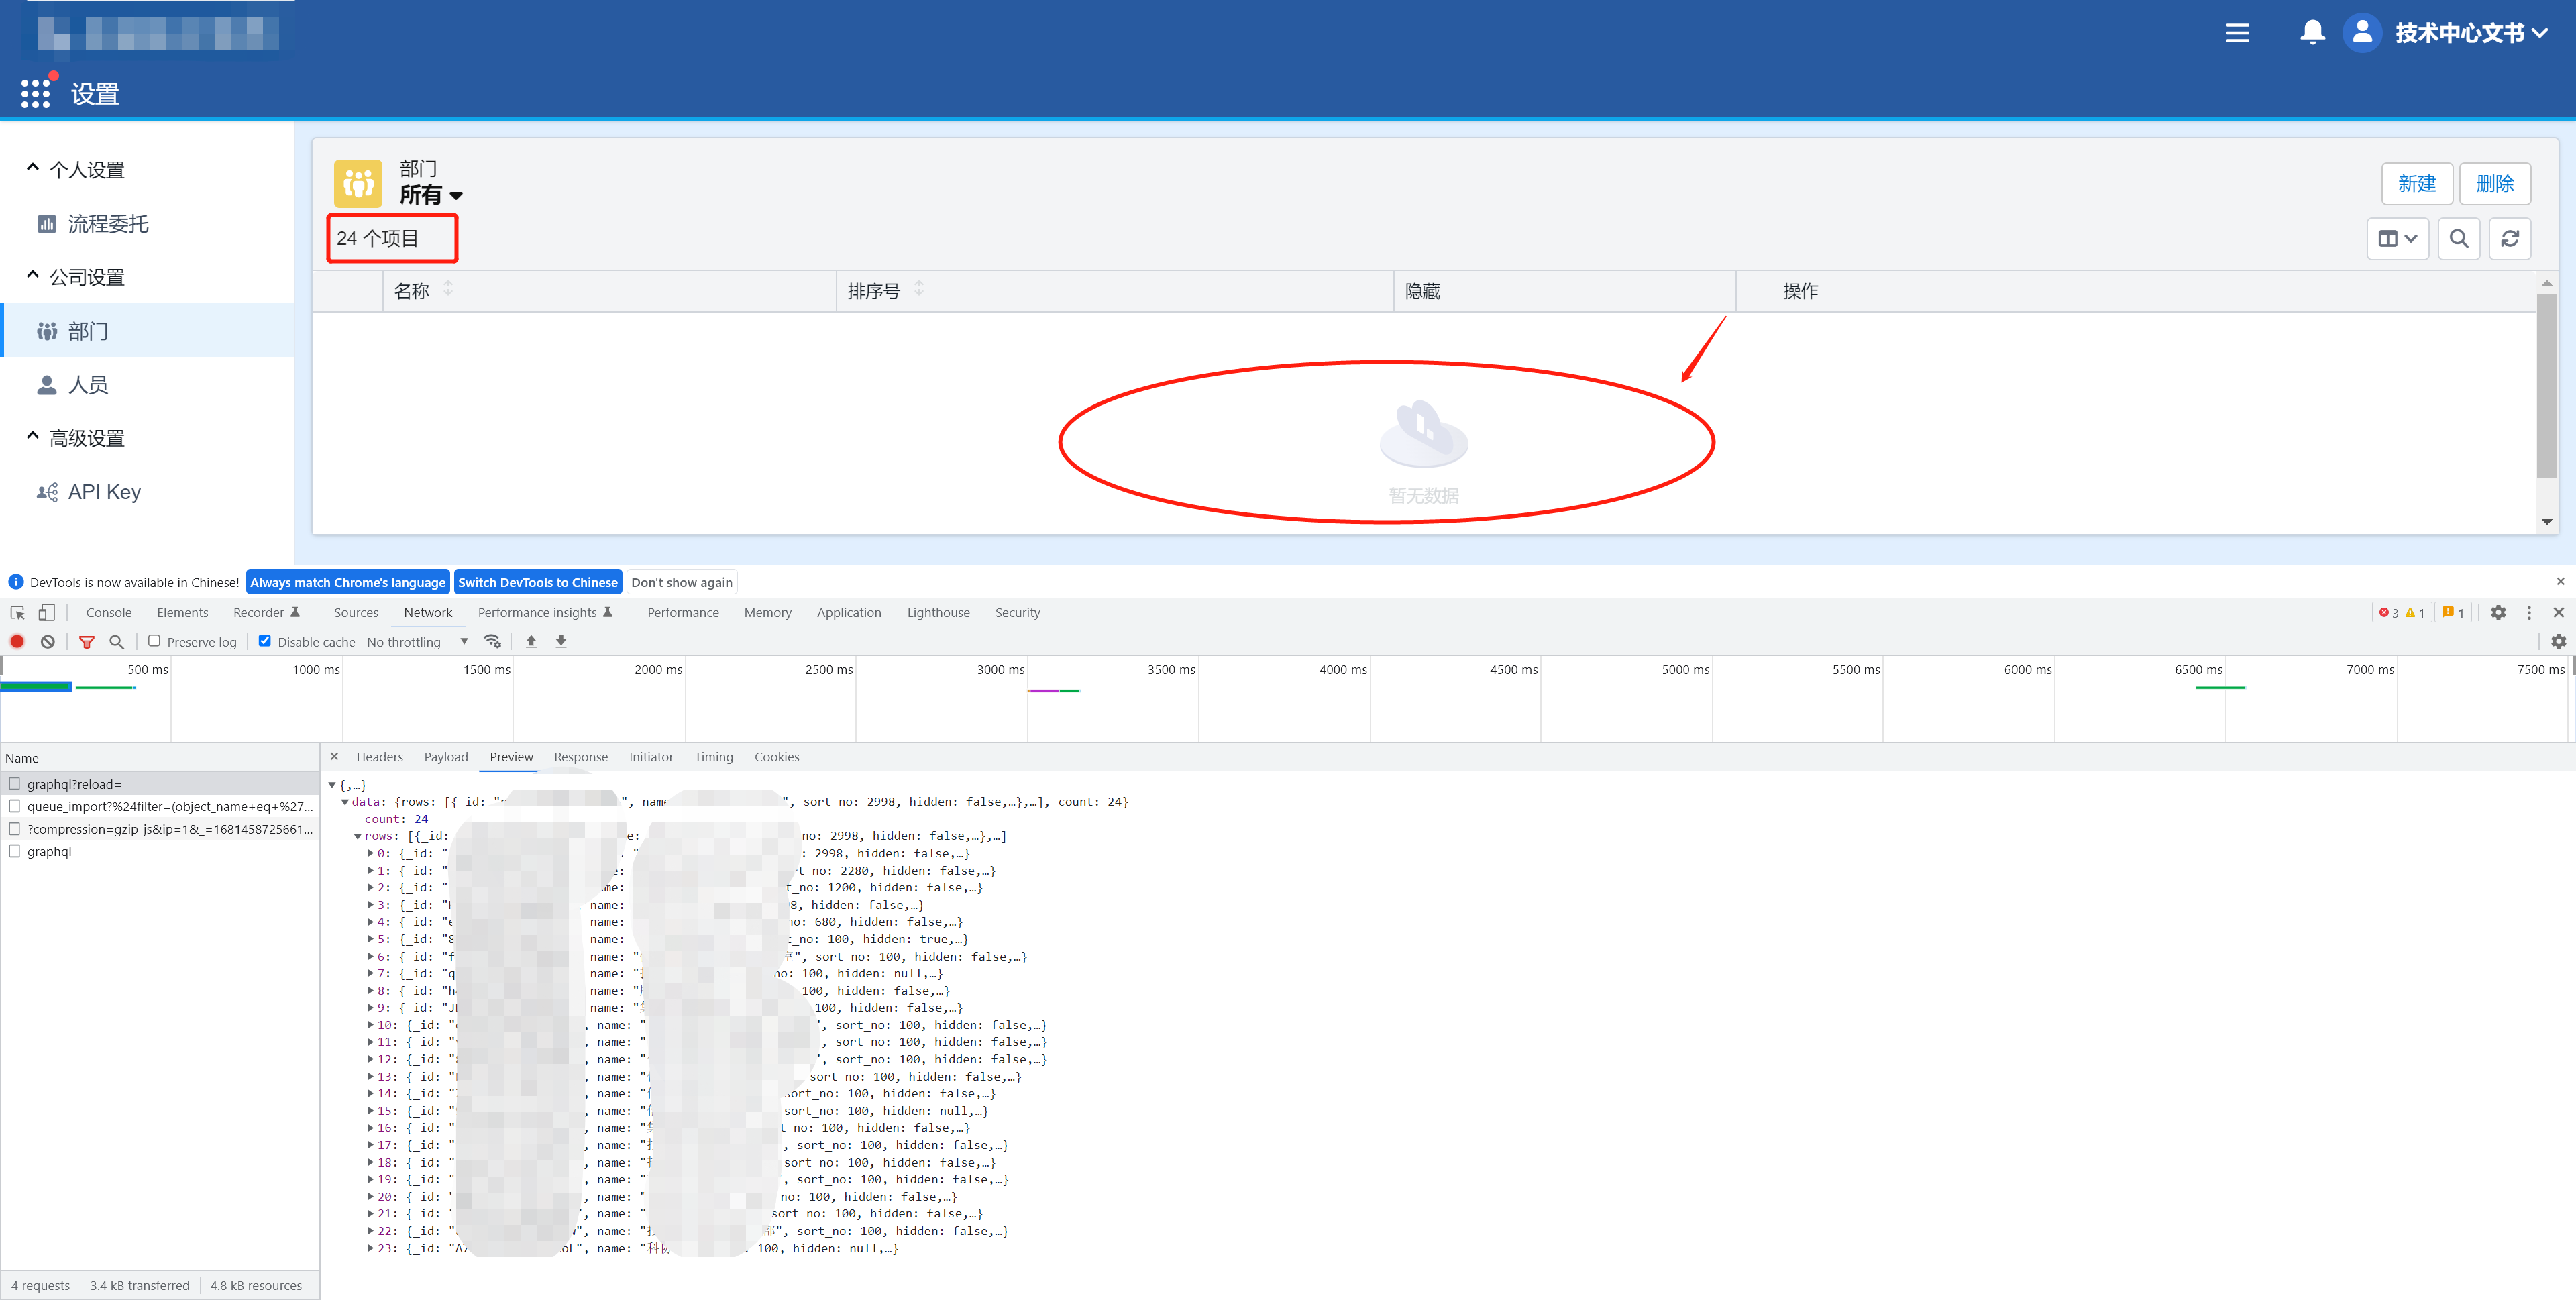Check the checkbox beside graphql request

14,851
